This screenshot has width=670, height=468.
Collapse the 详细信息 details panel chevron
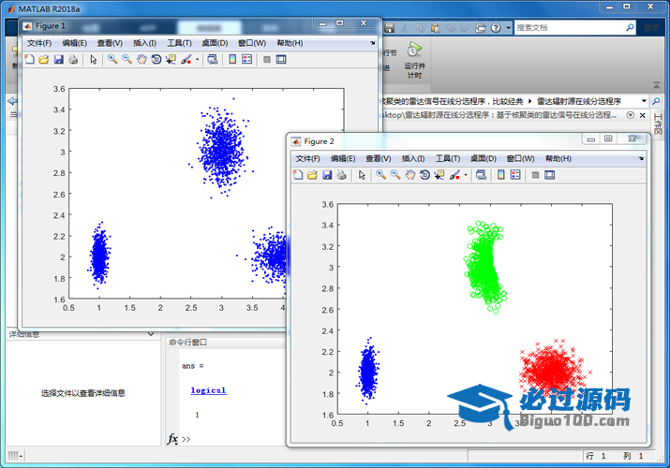pos(151,334)
